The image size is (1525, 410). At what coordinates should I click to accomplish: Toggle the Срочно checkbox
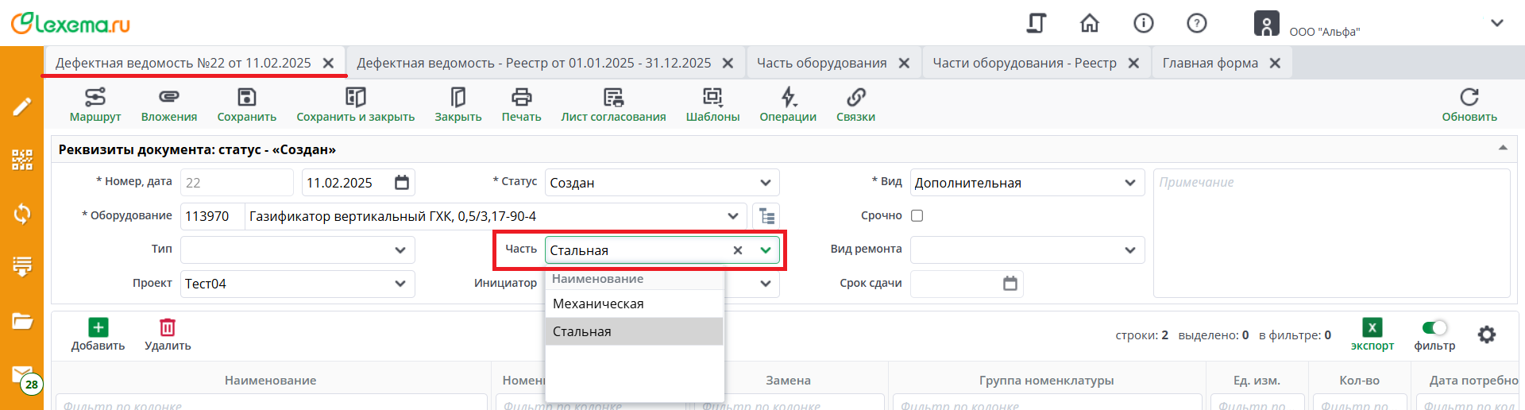[x=917, y=215]
